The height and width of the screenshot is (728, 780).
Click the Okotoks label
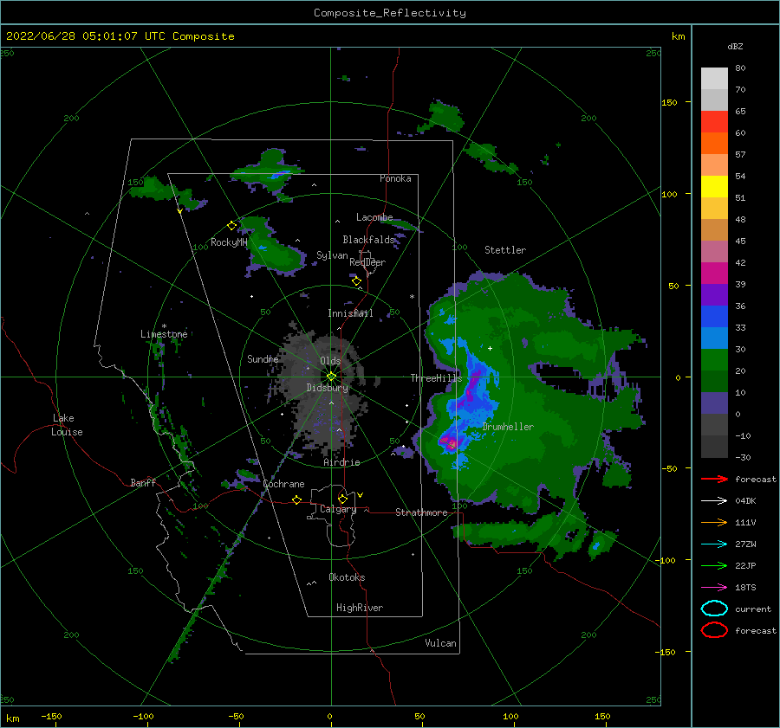point(347,577)
